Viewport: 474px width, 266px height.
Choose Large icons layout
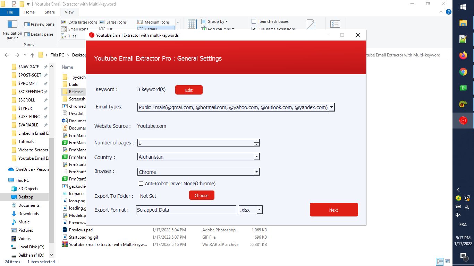113,22
